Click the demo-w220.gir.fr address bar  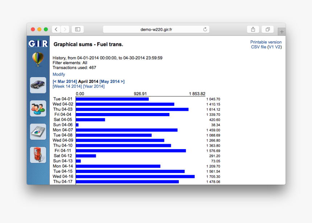point(156,29)
